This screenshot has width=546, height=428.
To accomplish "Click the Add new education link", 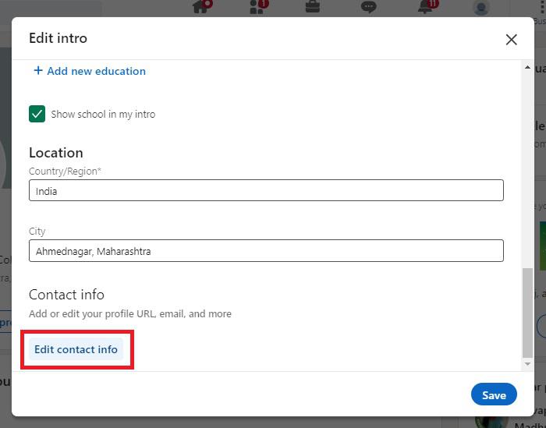I will [96, 71].
